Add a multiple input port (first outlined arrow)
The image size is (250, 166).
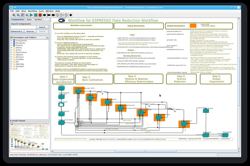58,15
